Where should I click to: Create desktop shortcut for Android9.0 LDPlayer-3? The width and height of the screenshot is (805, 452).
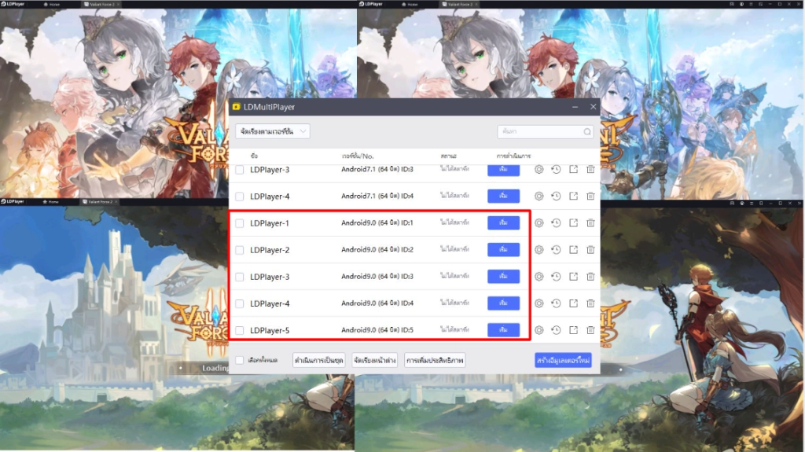[573, 277]
